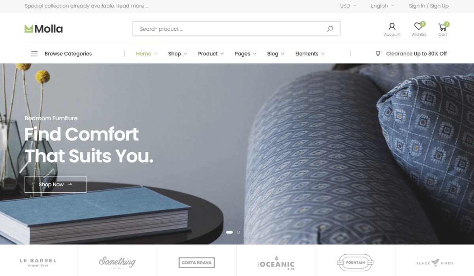Image resolution: width=474 pixels, height=276 pixels.
Task: Open the Account user icon
Action: (392, 26)
